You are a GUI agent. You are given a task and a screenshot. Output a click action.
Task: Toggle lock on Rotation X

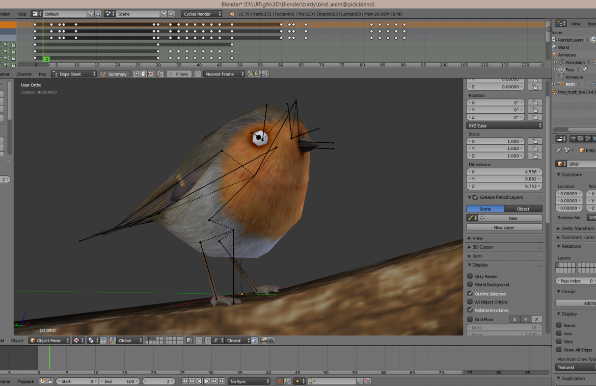(535, 102)
